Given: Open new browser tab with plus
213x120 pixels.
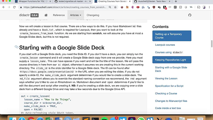Looking at the screenshot, I should tap(176, 1).
